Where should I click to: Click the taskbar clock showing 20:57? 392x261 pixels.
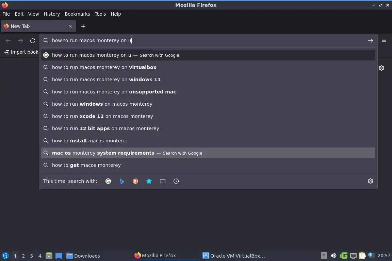pyautogui.click(x=384, y=256)
